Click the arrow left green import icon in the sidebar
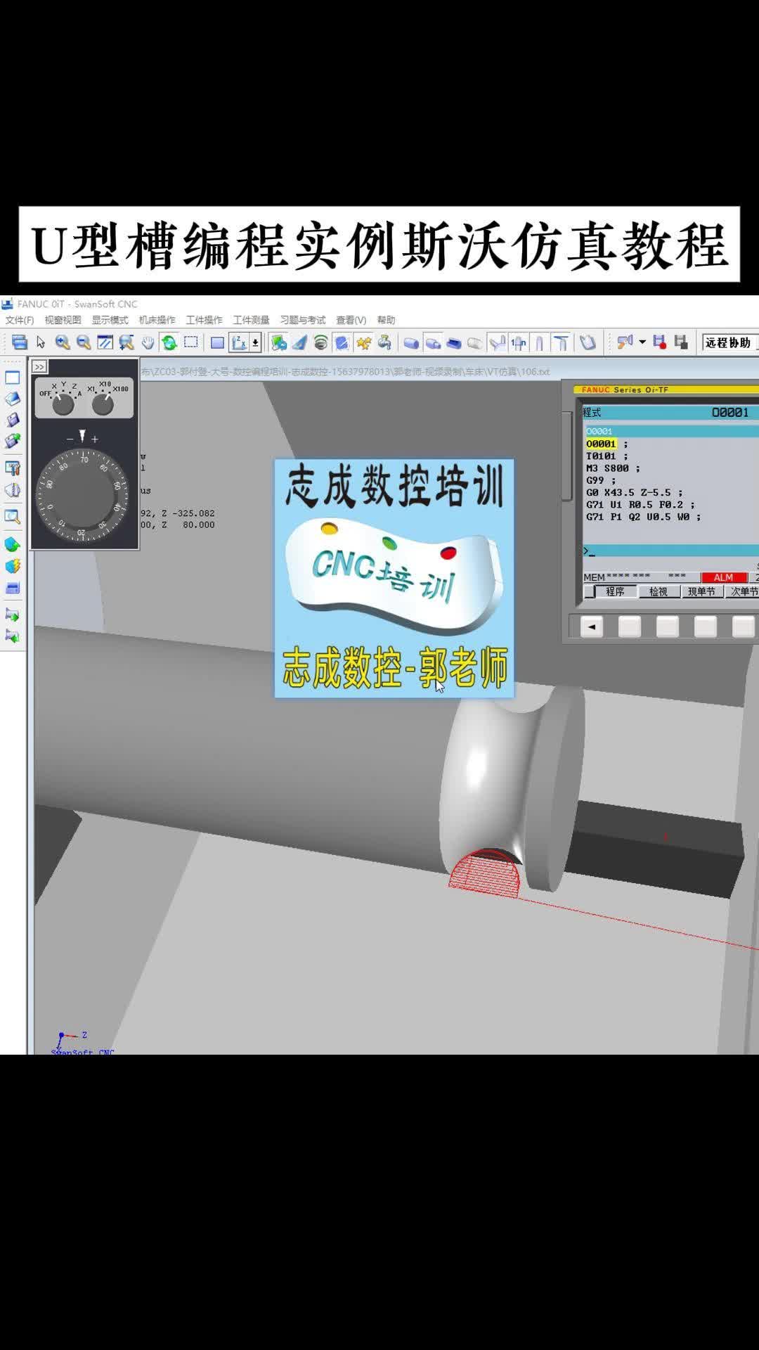Image resolution: width=759 pixels, height=1350 pixels. click(x=13, y=636)
